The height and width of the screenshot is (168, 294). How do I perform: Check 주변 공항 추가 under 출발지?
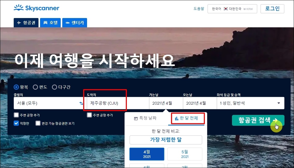click(x=16, y=115)
